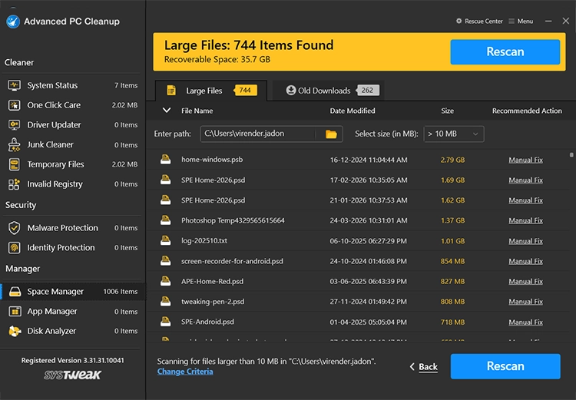Screen dimensions: 576x400
Task: Open System Status from the sidebar
Action: tap(52, 85)
